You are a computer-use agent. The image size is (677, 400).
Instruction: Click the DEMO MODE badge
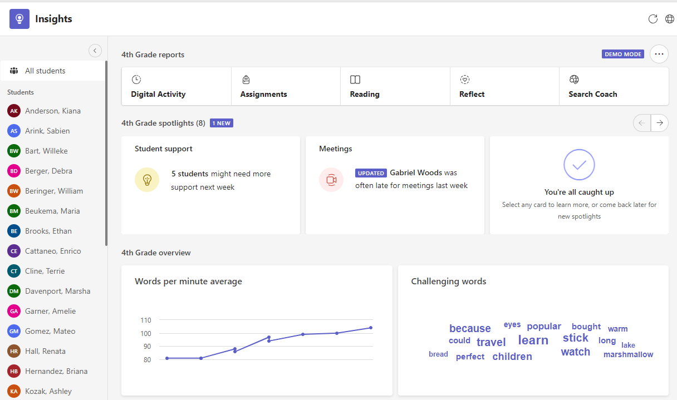tap(623, 54)
